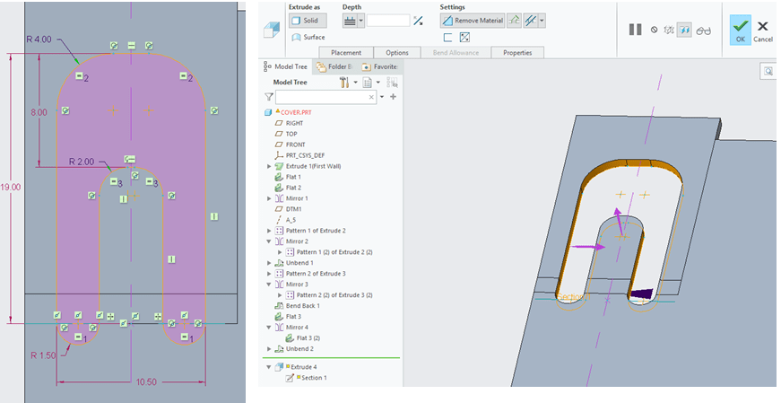The image size is (781, 403).
Task: Cancel the extrude feature
Action: point(763,30)
